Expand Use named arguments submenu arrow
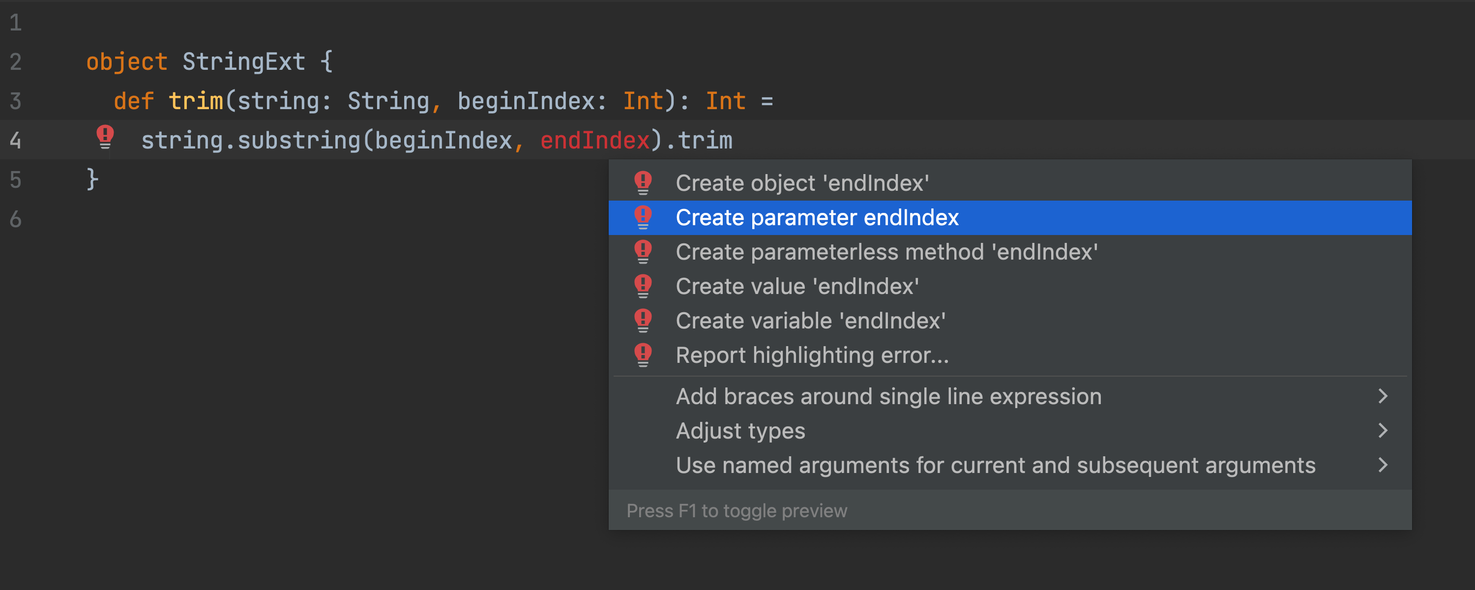This screenshot has width=1475, height=590. pyautogui.click(x=1383, y=465)
